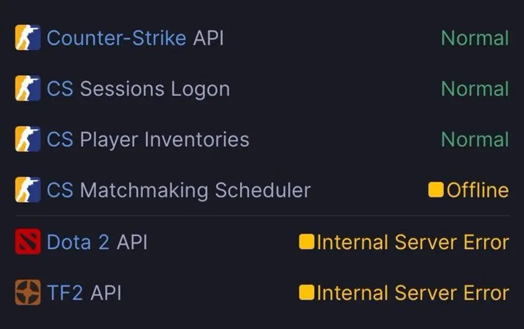Click the CS icon beside Player Inventories
The width and height of the screenshot is (524, 329).
click(x=27, y=140)
